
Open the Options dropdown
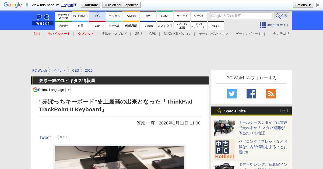coord(303,5)
